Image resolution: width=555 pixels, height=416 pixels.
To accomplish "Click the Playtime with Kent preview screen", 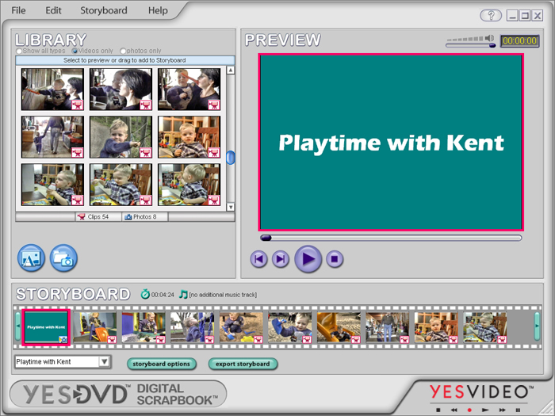I will tap(391, 142).
